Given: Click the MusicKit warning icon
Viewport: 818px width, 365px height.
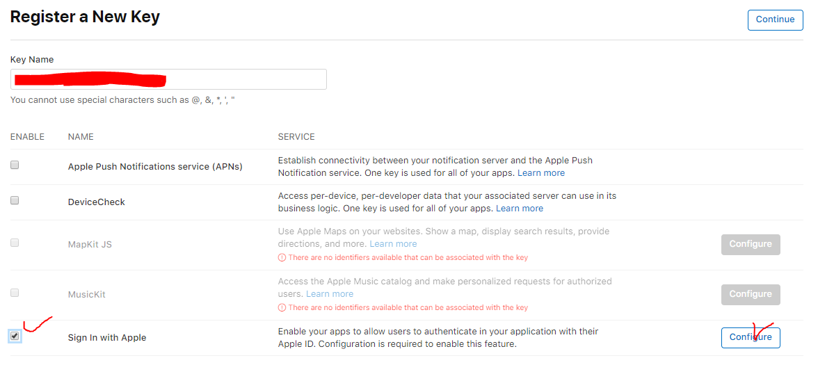Looking at the screenshot, I should point(282,307).
